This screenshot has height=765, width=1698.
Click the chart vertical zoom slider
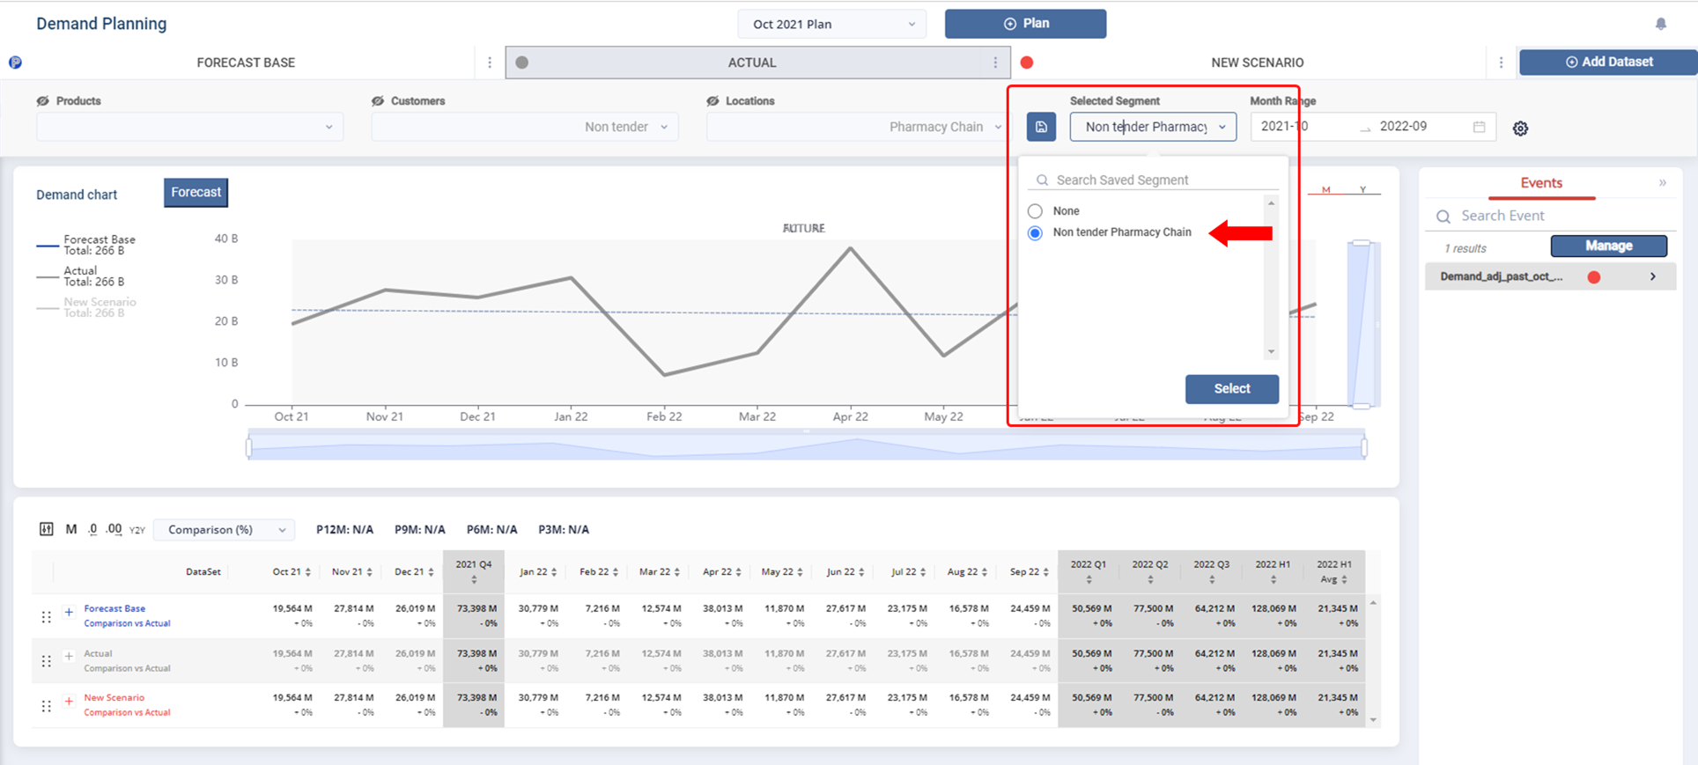(x=1362, y=324)
